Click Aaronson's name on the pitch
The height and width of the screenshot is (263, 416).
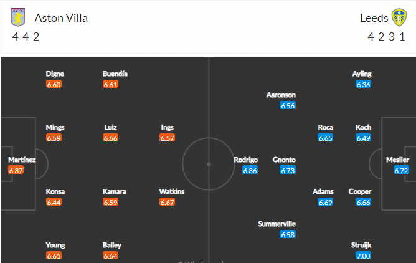click(x=281, y=95)
